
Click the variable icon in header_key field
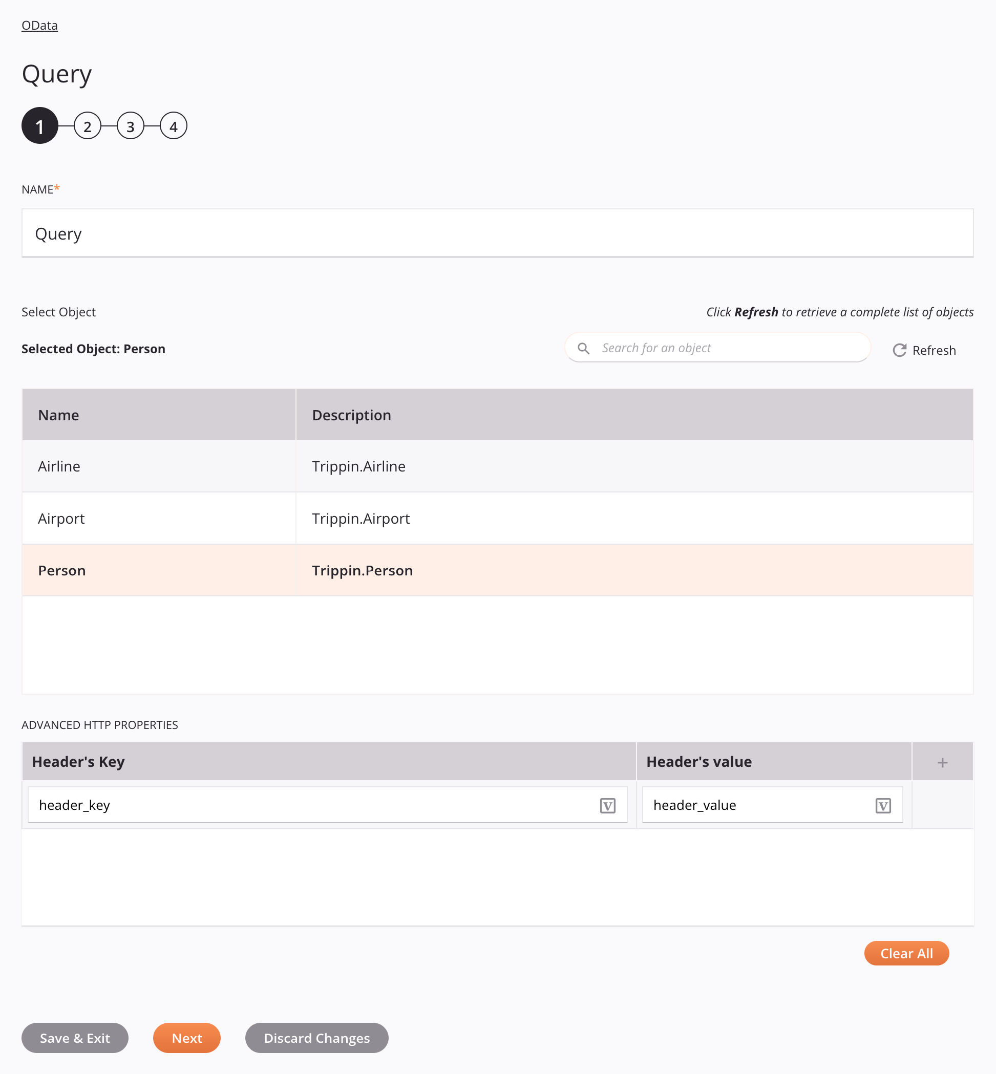pos(607,805)
